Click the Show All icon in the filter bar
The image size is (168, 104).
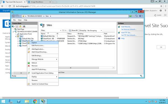(x=70, y=30)
